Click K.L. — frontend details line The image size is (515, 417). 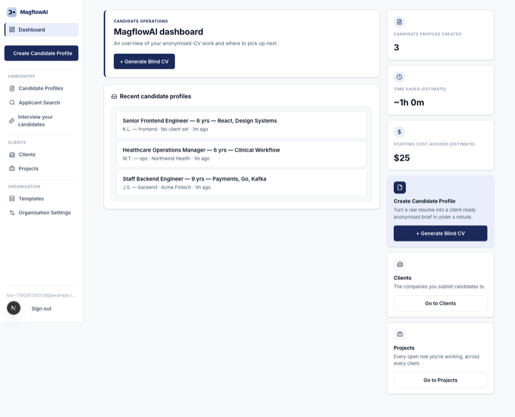point(165,129)
